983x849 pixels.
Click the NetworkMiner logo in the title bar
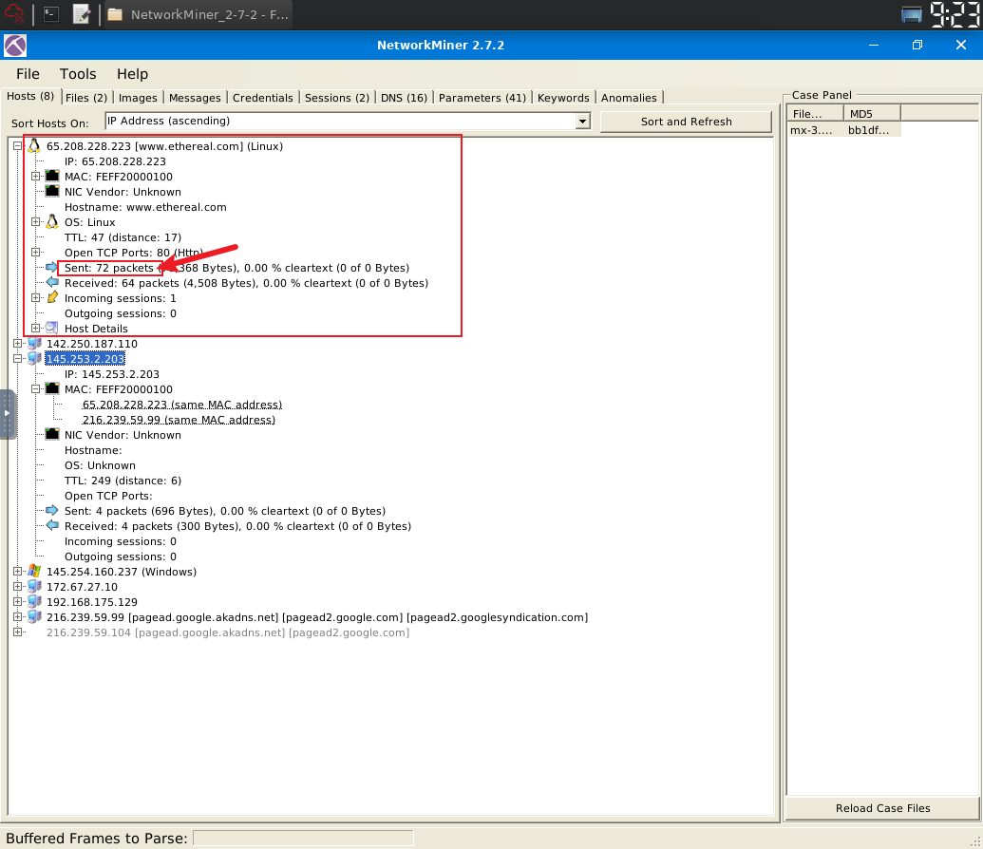tap(15, 46)
